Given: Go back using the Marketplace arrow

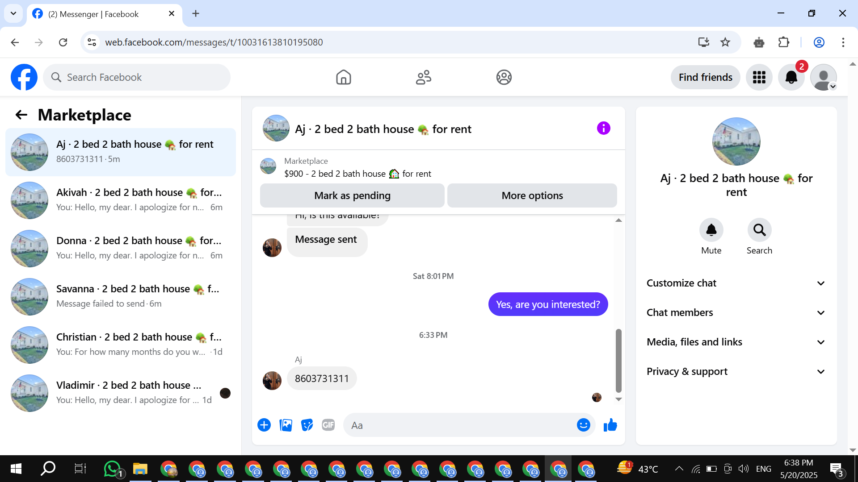Looking at the screenshot, I should point(21,115).
